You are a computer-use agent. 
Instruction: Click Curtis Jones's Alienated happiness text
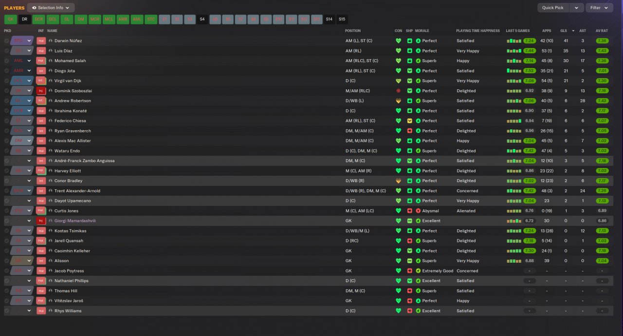466,211
